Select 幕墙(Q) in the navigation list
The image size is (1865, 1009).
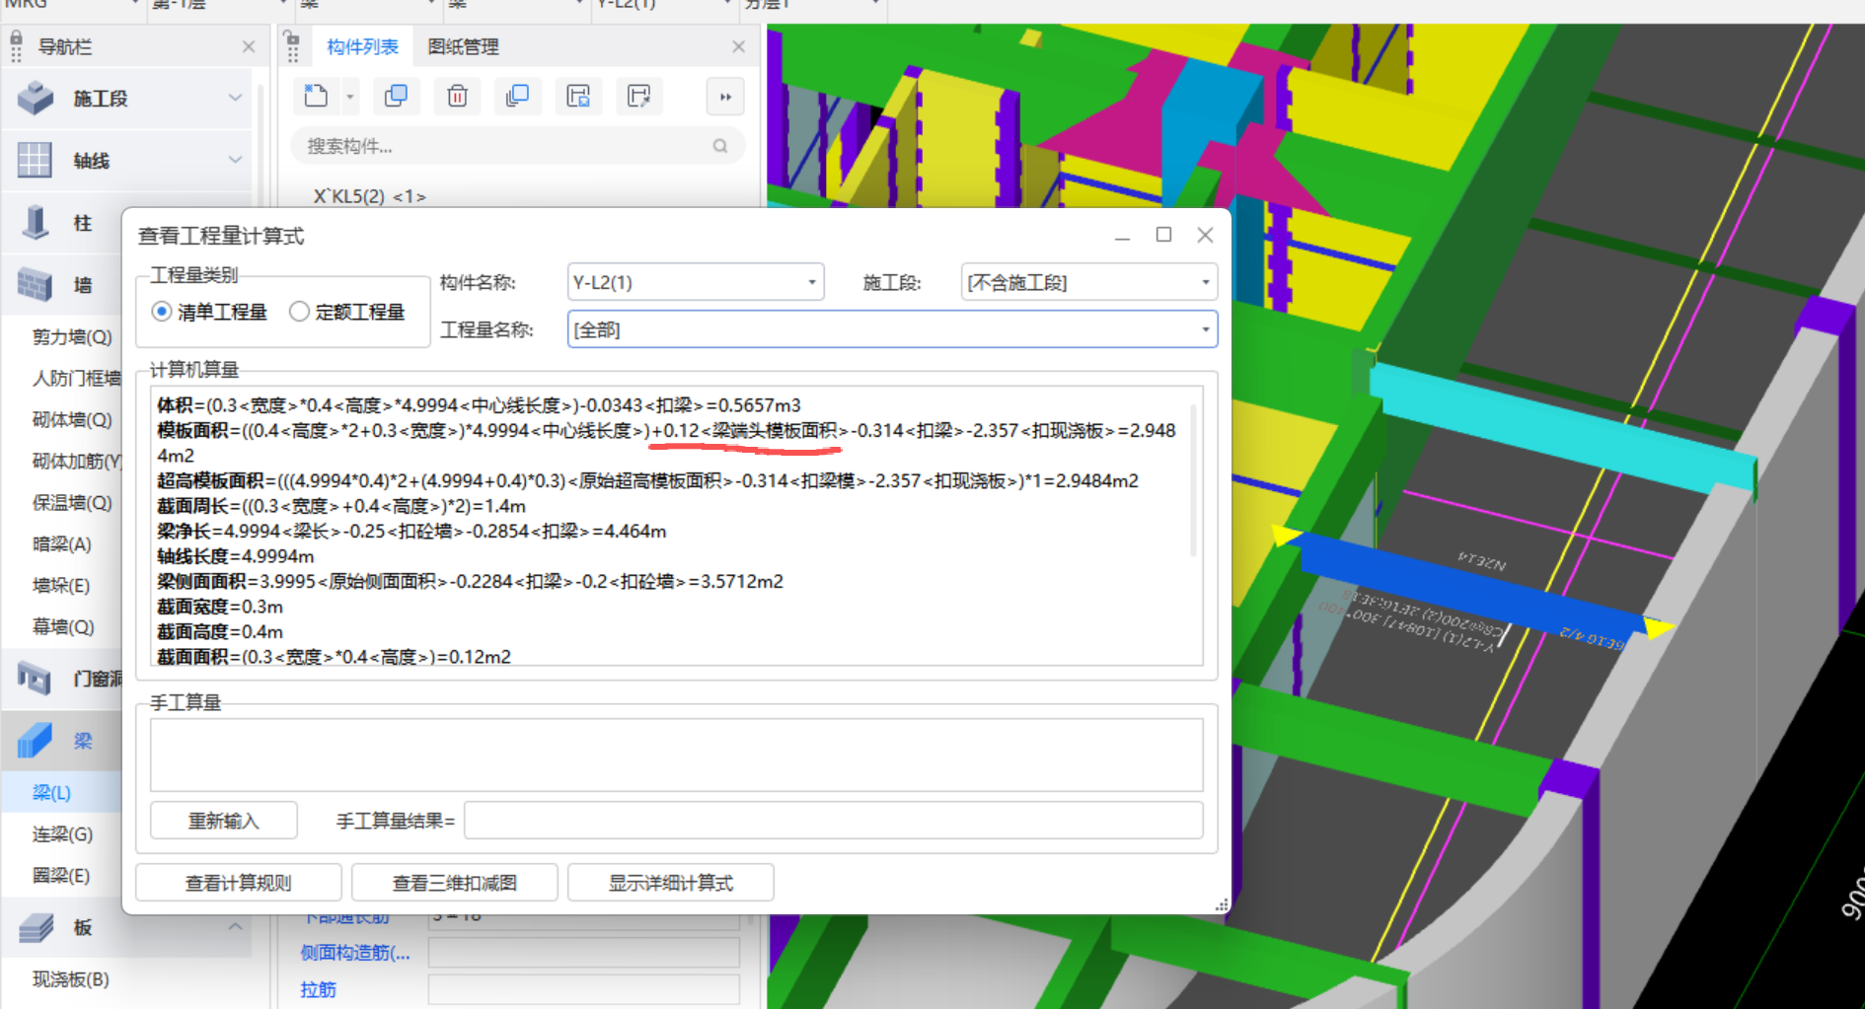tap(62, 627)
